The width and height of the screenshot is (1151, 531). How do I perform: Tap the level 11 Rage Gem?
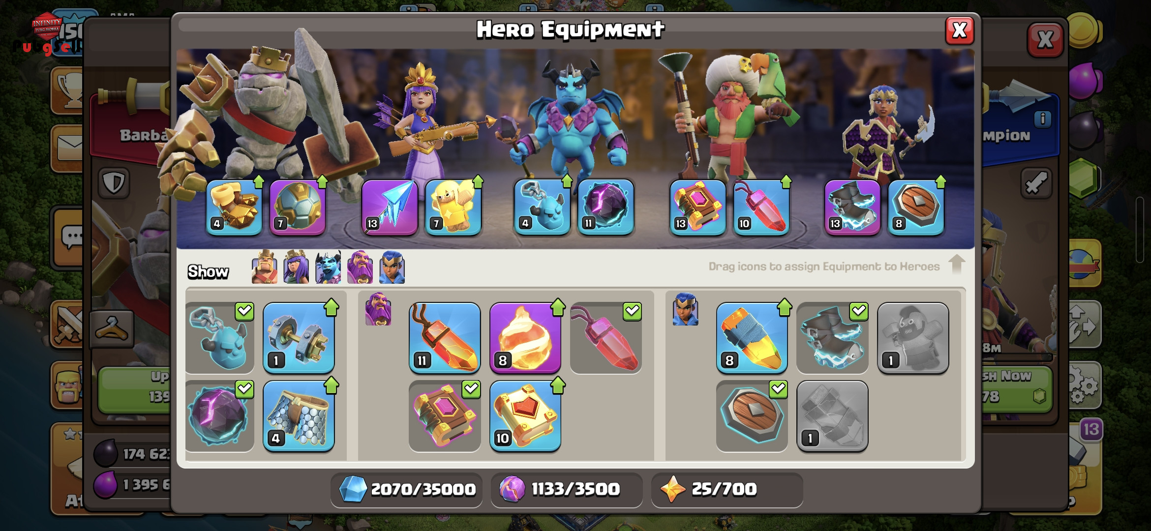445,338
